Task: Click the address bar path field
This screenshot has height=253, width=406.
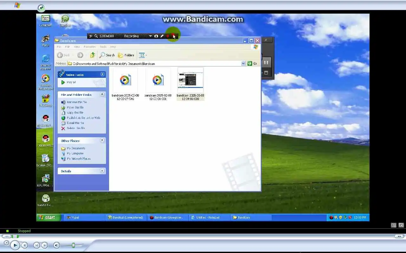Action: point(157,64)
